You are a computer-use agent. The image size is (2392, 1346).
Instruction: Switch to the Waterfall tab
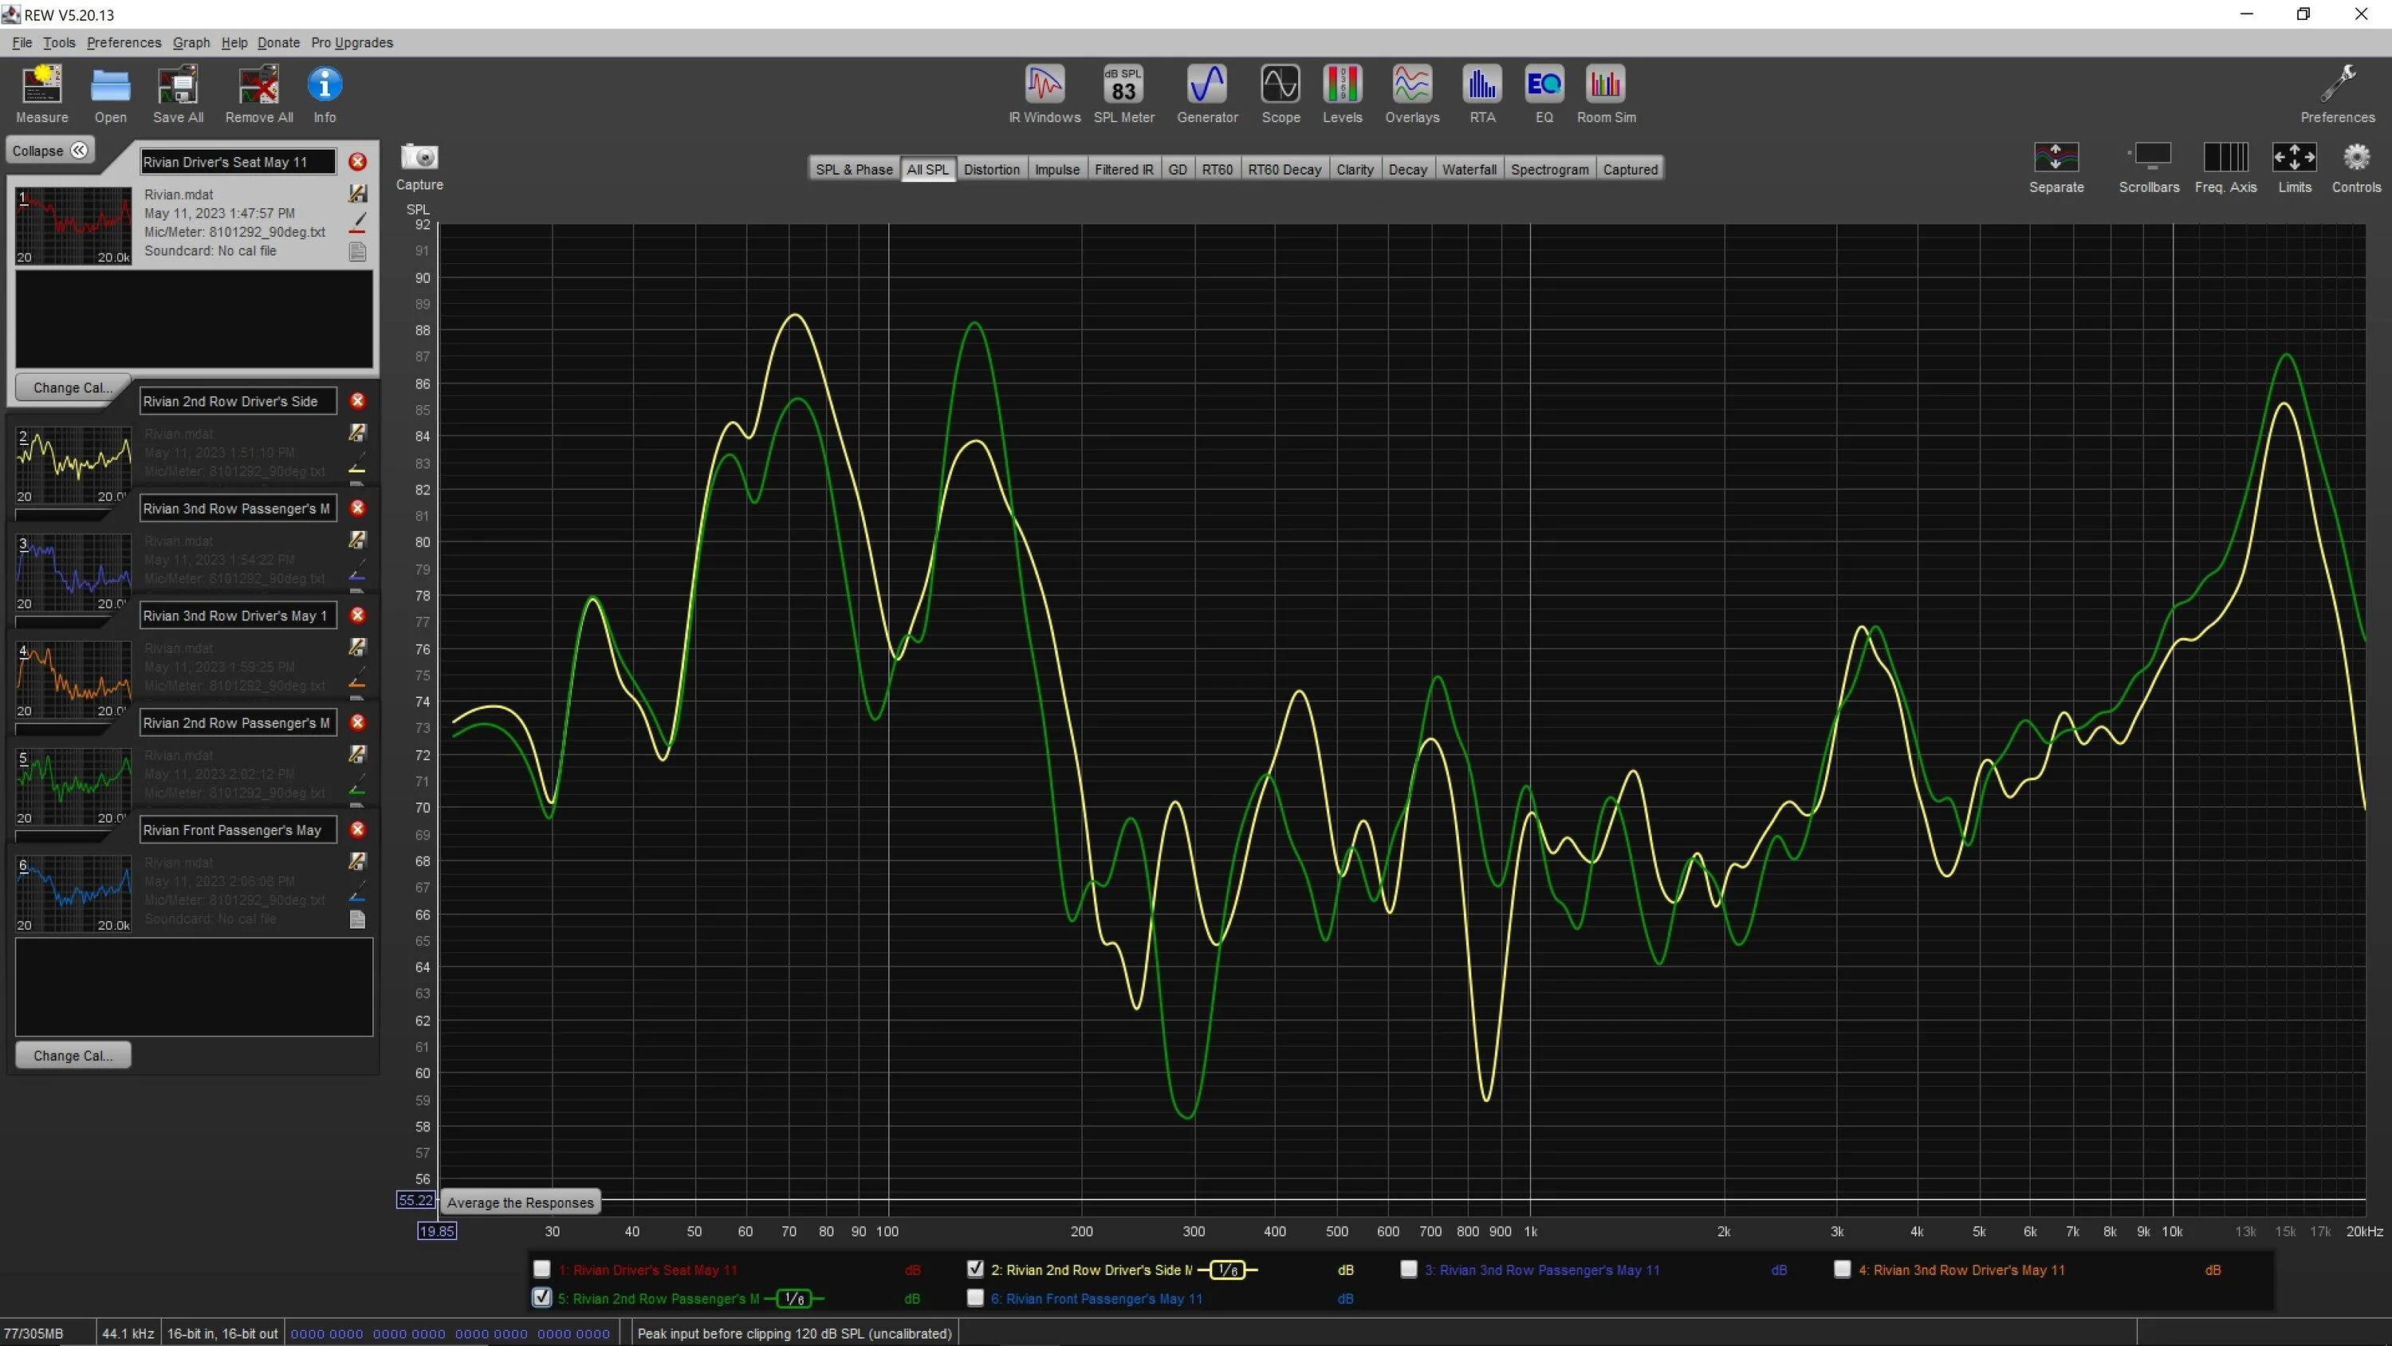pos(1469,169)
